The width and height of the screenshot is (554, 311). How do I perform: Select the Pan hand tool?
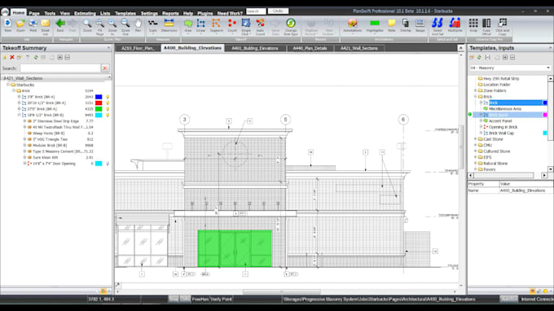138,24
